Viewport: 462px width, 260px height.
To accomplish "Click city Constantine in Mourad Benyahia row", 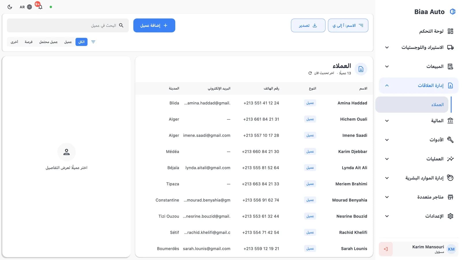I will click(x=167, y=200).
